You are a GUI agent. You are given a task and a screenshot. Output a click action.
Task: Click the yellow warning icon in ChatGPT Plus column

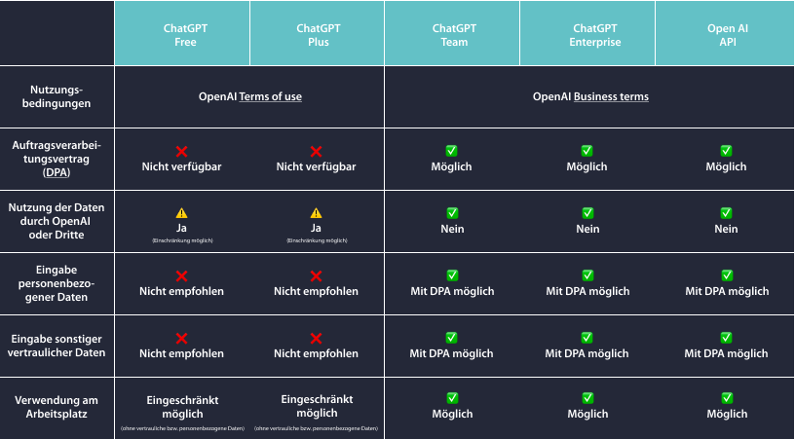click(316, 213)
